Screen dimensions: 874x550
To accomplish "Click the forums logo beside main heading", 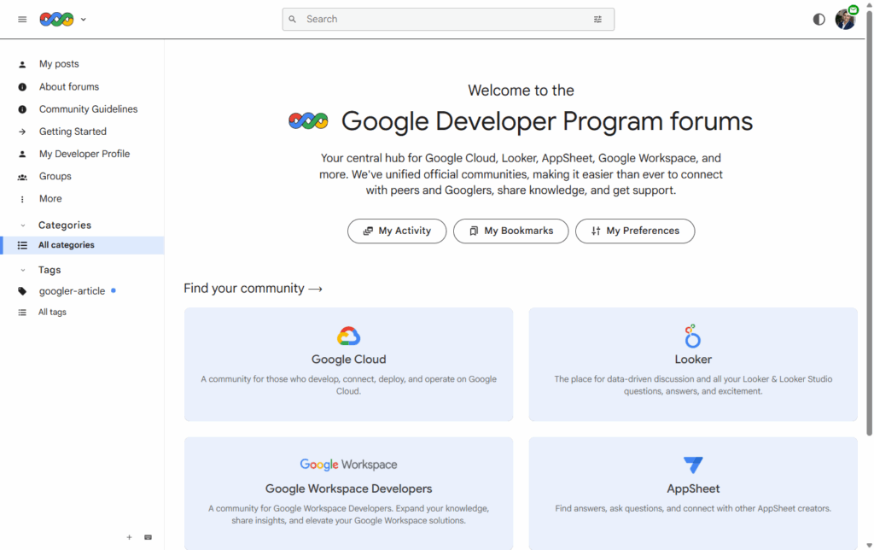I will coord(308,121).
